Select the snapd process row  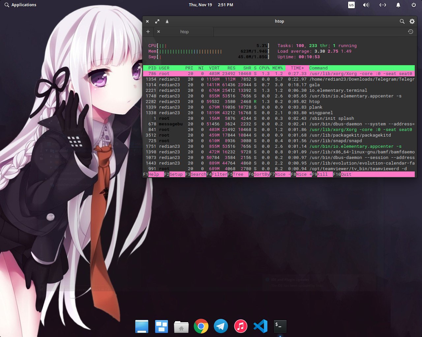(279, 141)
